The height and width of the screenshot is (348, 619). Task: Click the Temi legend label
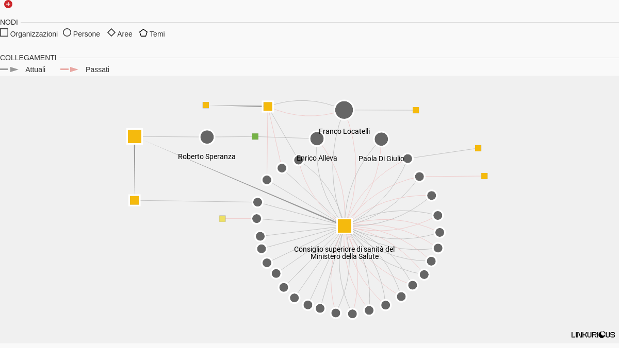pos(157,34)
